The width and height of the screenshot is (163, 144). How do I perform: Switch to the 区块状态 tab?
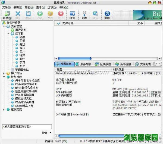tap(104, 64)
